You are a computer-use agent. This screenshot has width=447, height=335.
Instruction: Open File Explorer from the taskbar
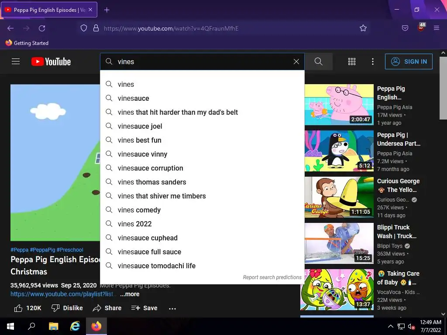tap(53, 326)
